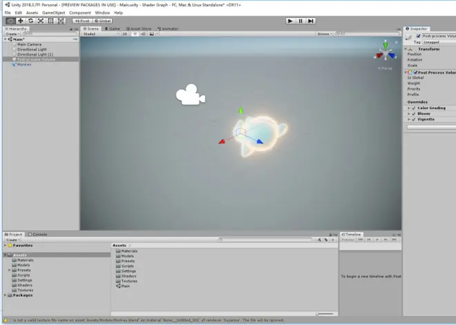Viewport: 456px width, 325px height.
Task: Select the Hand tool in toolbar
Action: (x=10, y=21)
